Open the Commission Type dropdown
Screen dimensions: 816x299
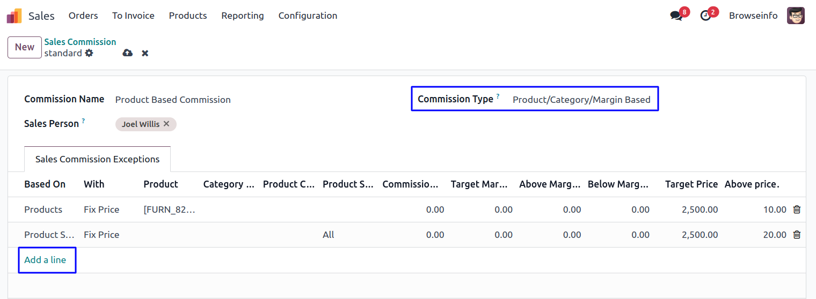(581, 100)
